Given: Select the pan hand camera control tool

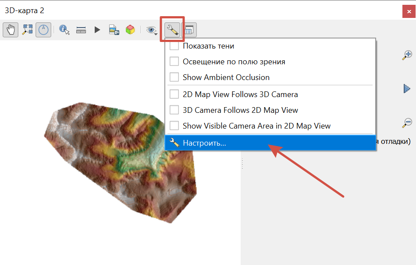Looking at the screenshot, I should pyautogui.click(x=11, y=30).
